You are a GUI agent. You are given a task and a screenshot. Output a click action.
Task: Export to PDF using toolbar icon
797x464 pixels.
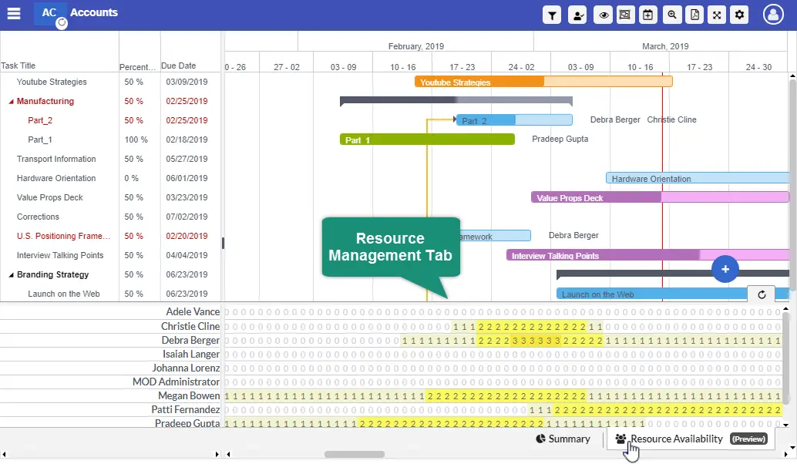[x=694, y=15]
